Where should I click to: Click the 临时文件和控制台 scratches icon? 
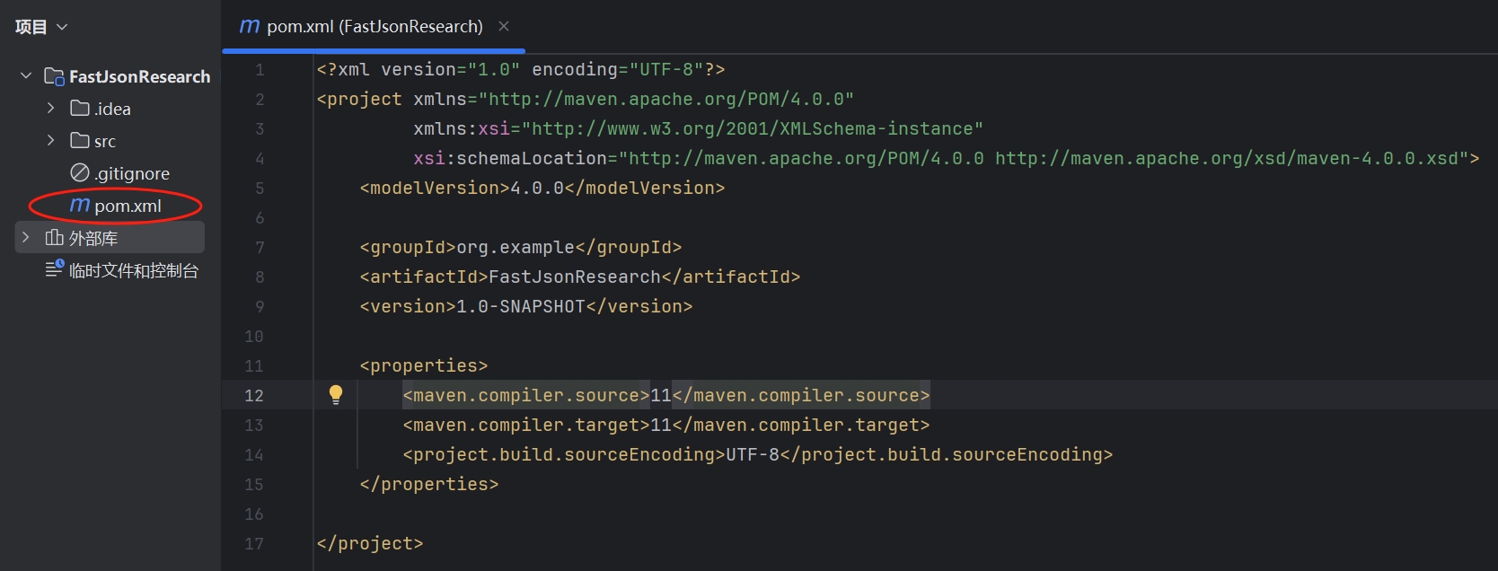click(x=54, y=269)
